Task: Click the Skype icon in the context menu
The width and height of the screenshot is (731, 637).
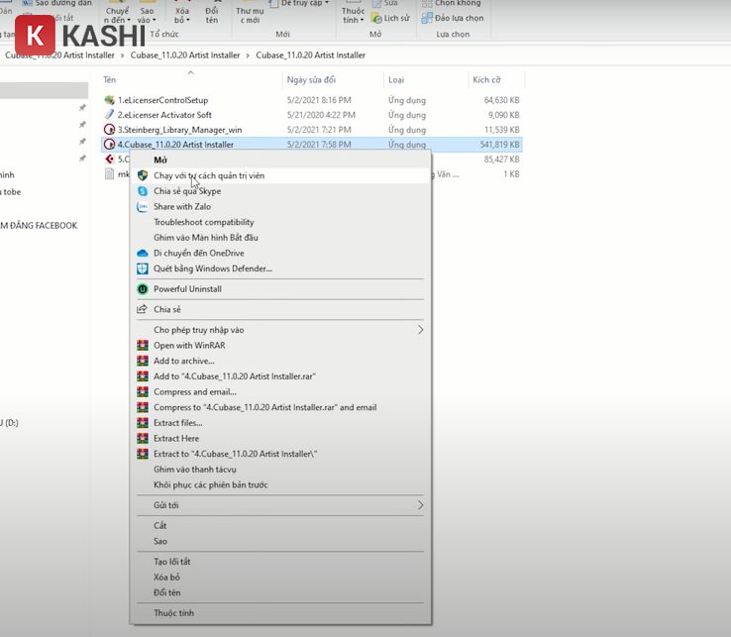Action: pos(143,191)
